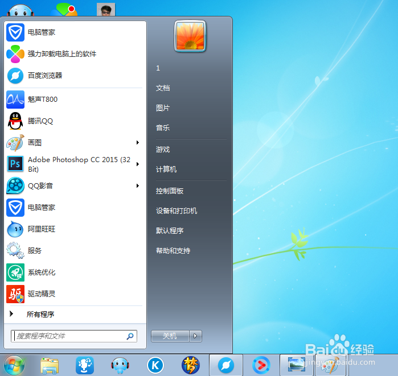Launch the 梦 game taskbar icon

(x=191, y=365)
